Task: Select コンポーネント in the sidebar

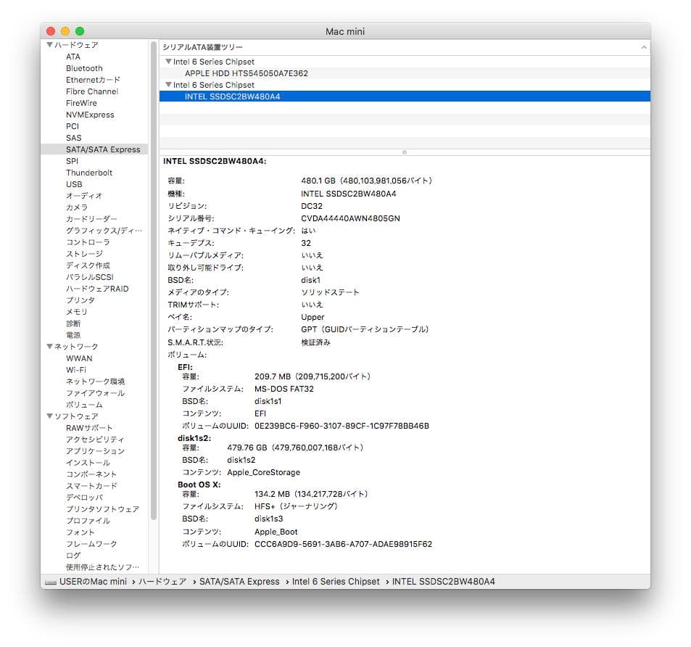Action: coord(91,474)
